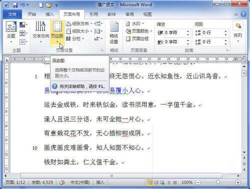Open the 分栏 (Columns) dropdown
The image size is (250, 189).
(75, 38)
